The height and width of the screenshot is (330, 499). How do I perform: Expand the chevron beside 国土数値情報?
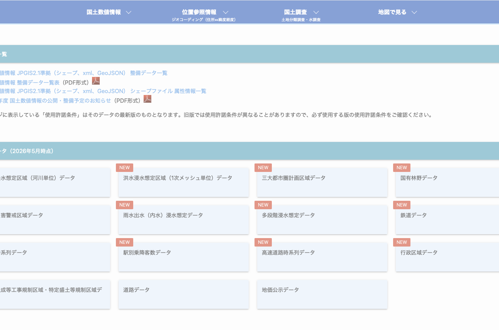click(129, 12)
